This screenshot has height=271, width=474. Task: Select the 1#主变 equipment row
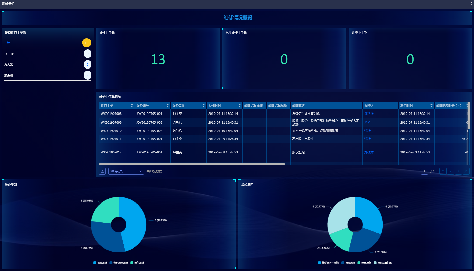48,54
